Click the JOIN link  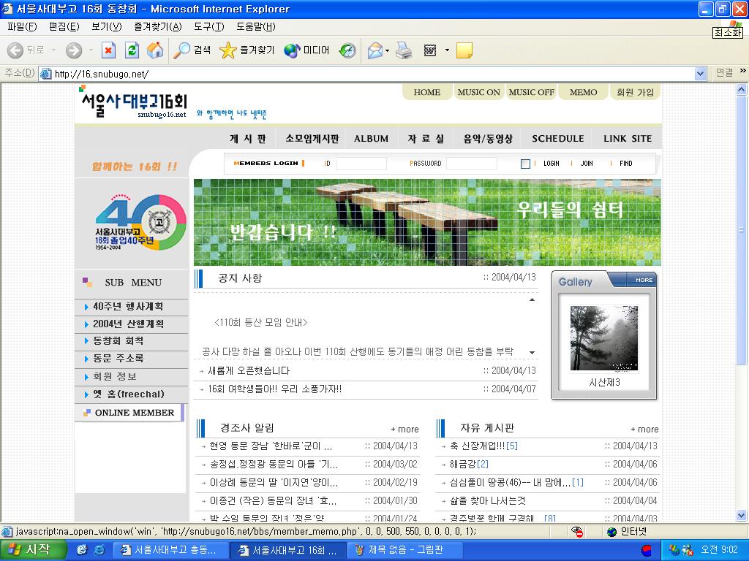point(587,164)
